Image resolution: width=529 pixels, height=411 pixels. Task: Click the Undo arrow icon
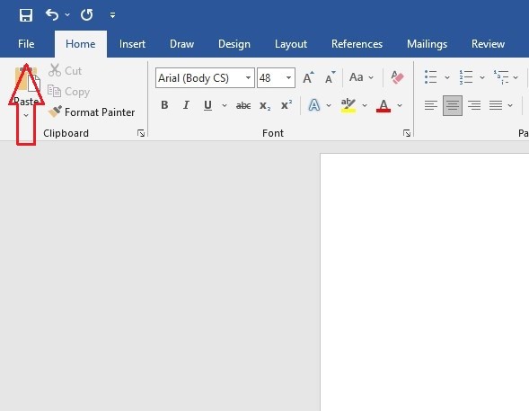click(x=52, y=15)
